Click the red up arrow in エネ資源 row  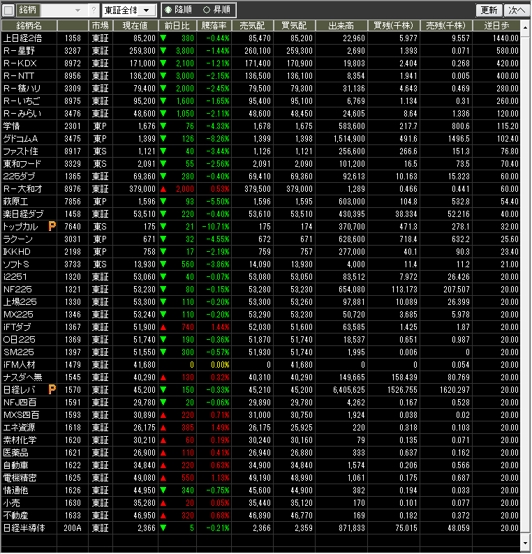[x=163, y=427]
